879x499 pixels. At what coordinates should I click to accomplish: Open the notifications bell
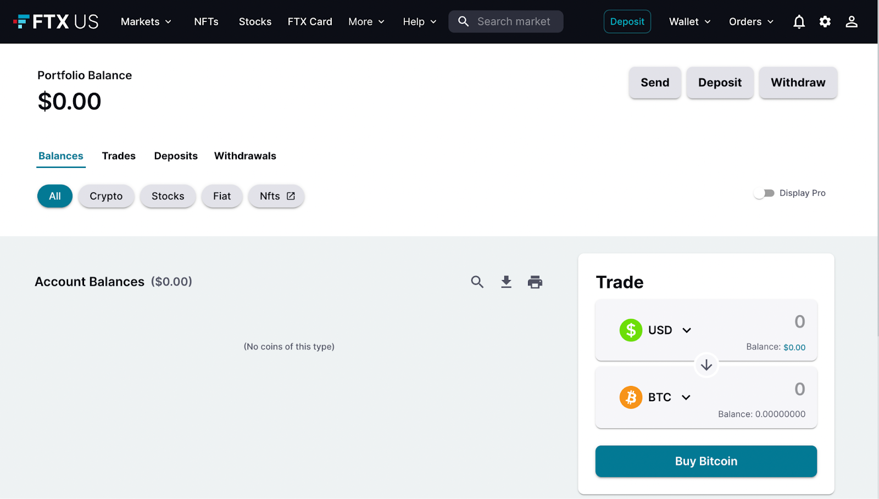799,21
